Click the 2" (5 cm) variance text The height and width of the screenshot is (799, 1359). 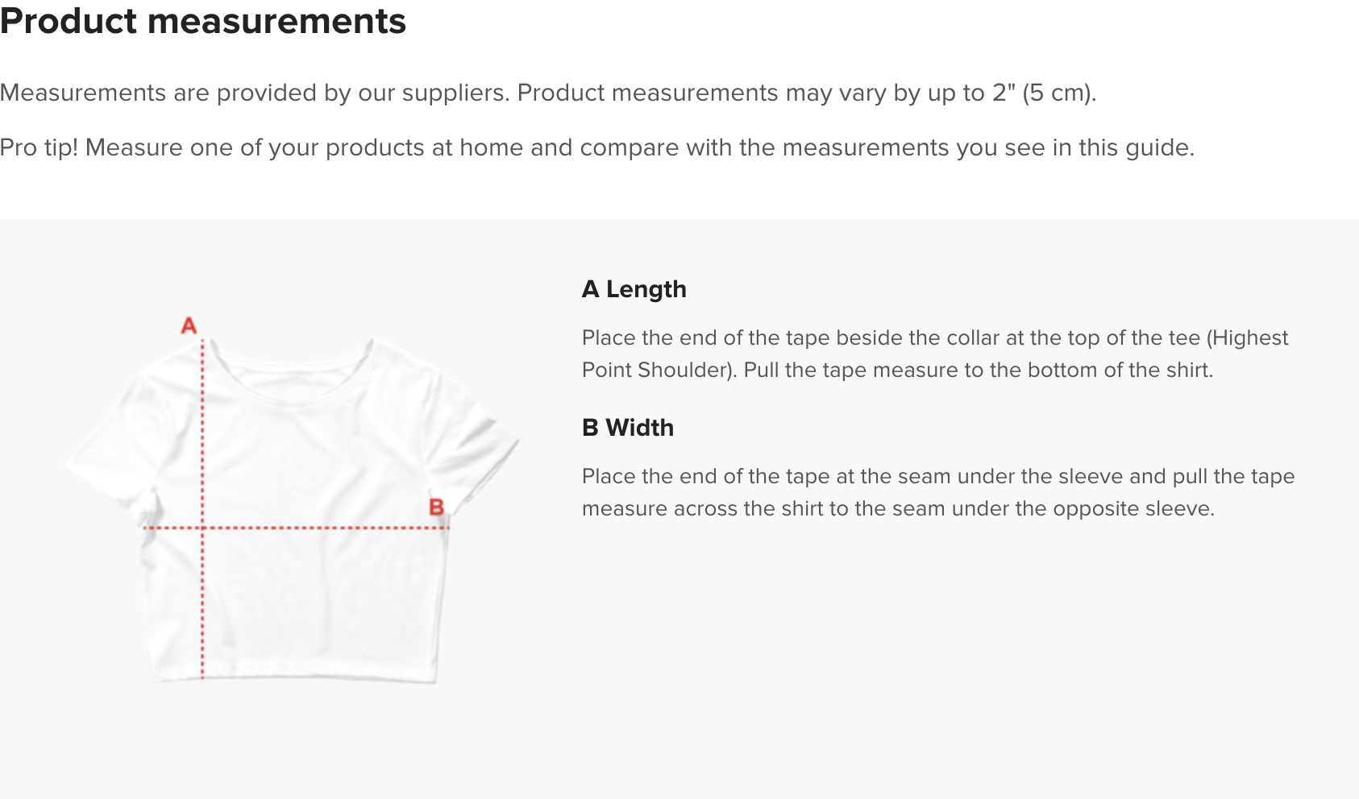pos(1043,93)
